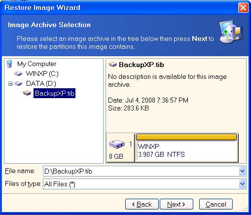Select WINXP (C:) label in tree
Image resolution: width=251 pixels, height=215 pixels.
pos(42,73)
